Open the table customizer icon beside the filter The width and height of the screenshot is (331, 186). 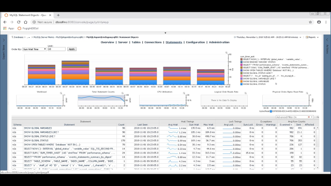coord(317,117)
